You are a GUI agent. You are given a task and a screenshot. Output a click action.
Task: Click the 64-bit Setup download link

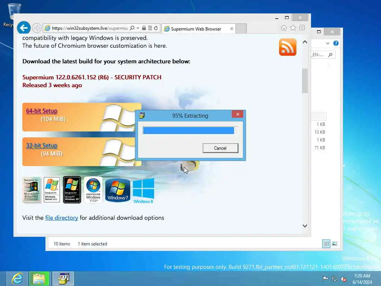coord(42,111)
